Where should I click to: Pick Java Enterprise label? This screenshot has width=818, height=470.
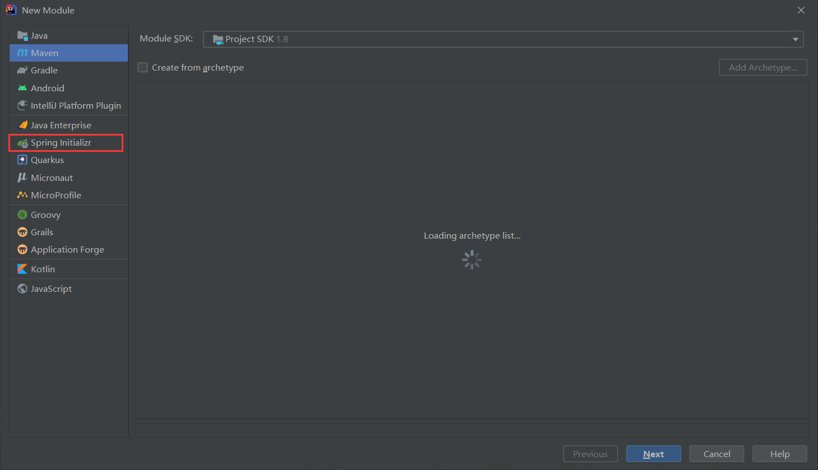pyautogui.click(x=61, y=125)
